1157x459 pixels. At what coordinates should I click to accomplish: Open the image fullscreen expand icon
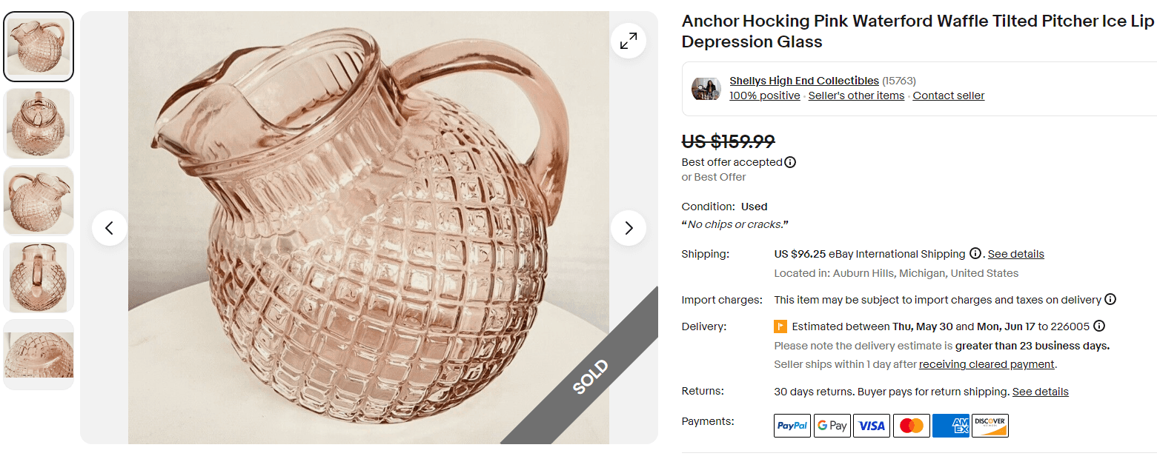[629, 41]
